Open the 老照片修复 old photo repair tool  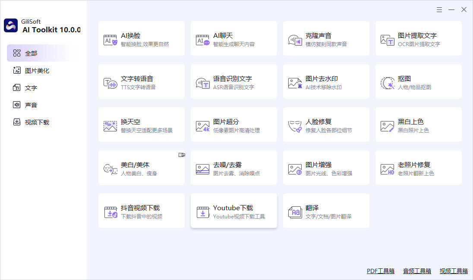[418, 168]
